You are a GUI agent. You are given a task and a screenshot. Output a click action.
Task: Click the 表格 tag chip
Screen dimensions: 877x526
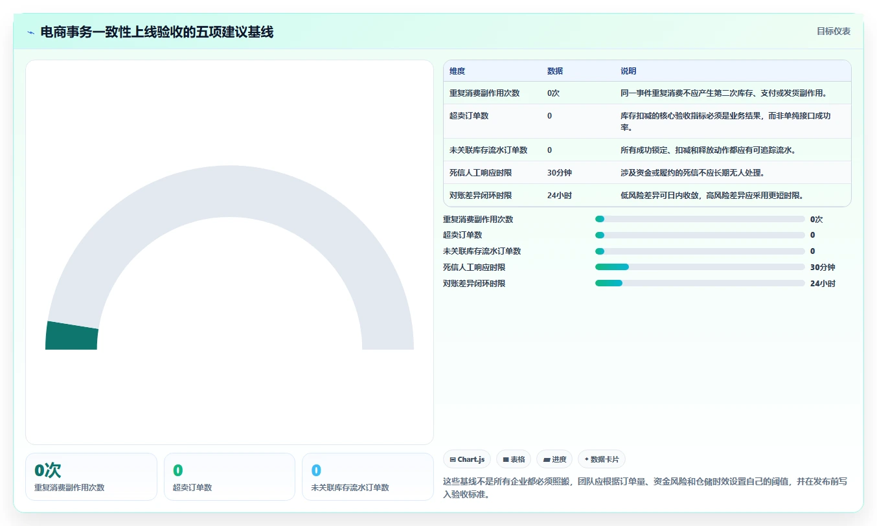[x=514, y=459]
